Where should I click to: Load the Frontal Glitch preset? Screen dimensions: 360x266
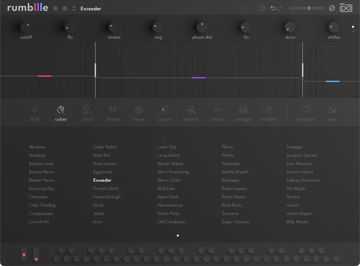point(106,188)
